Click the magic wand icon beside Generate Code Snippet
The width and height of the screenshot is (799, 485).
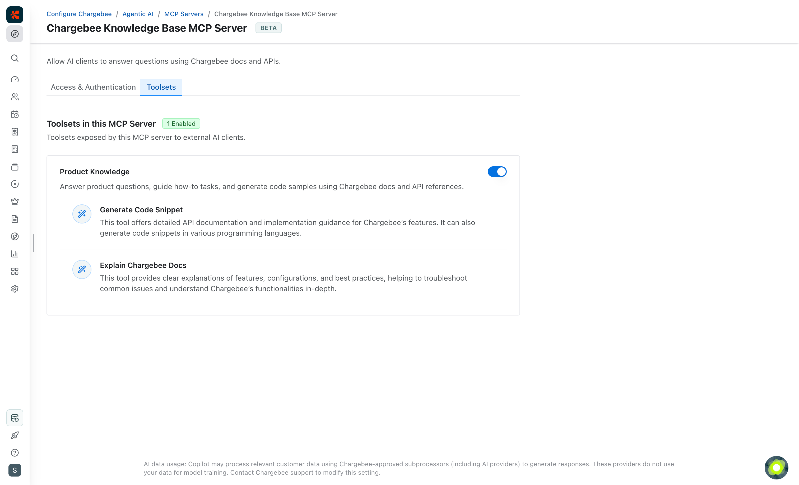[82, 214]
